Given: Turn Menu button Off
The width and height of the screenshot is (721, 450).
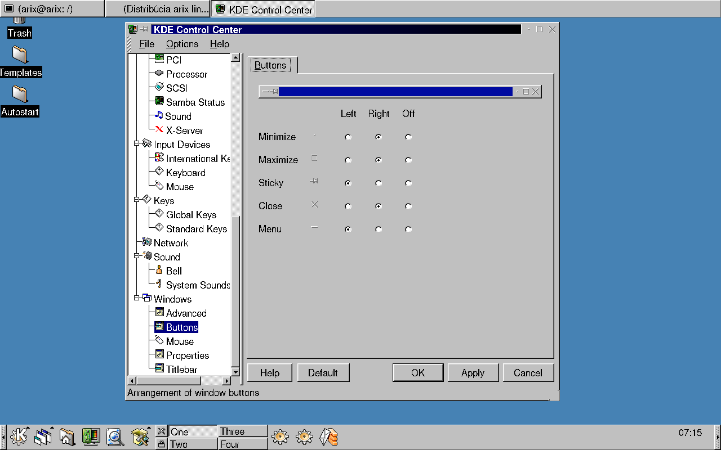Looking at the screenshot, I should 408,229.
